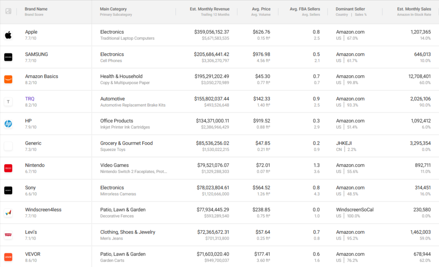Select the TRQ placeholder letter icon

[x=8, y=101]
